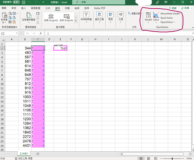Screen dimensions: 194x160
Task: Click the 預測 Forecast icon
Action: [110, 15]
